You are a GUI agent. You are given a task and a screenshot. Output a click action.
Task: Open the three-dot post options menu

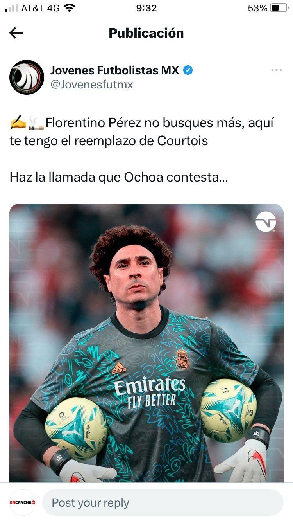[x=276, y=70]
